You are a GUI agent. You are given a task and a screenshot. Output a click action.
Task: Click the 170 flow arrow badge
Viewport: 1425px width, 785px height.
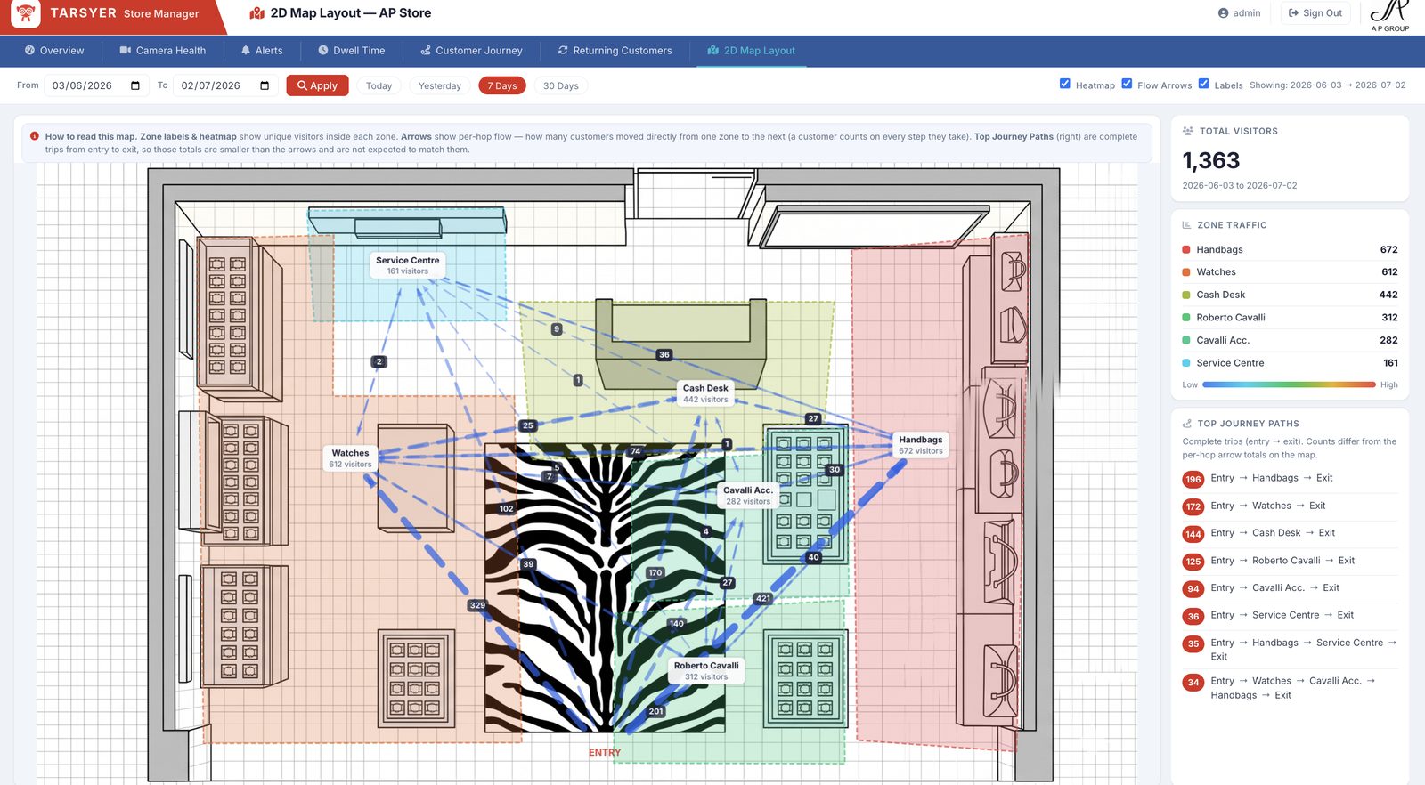click(x=655, y=572)
